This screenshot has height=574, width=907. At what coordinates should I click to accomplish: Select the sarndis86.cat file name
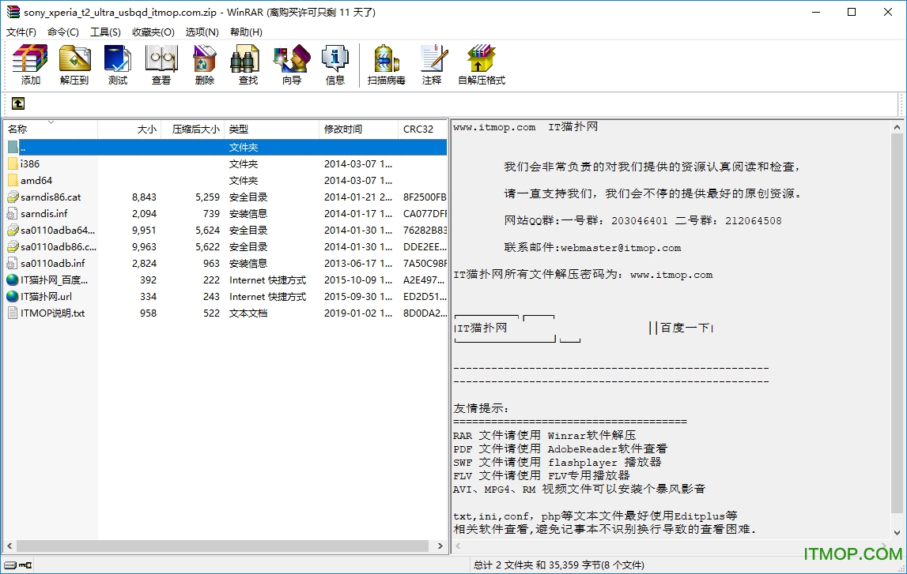[x=51, y=197]
